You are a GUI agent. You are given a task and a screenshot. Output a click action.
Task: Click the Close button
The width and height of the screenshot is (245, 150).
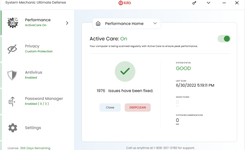[110, 108]
